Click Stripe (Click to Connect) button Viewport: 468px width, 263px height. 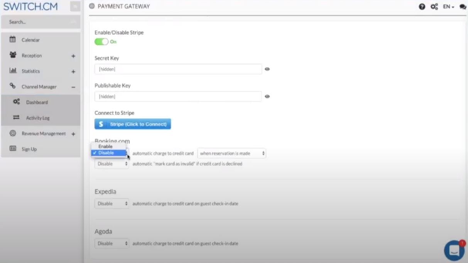(133, 124)
